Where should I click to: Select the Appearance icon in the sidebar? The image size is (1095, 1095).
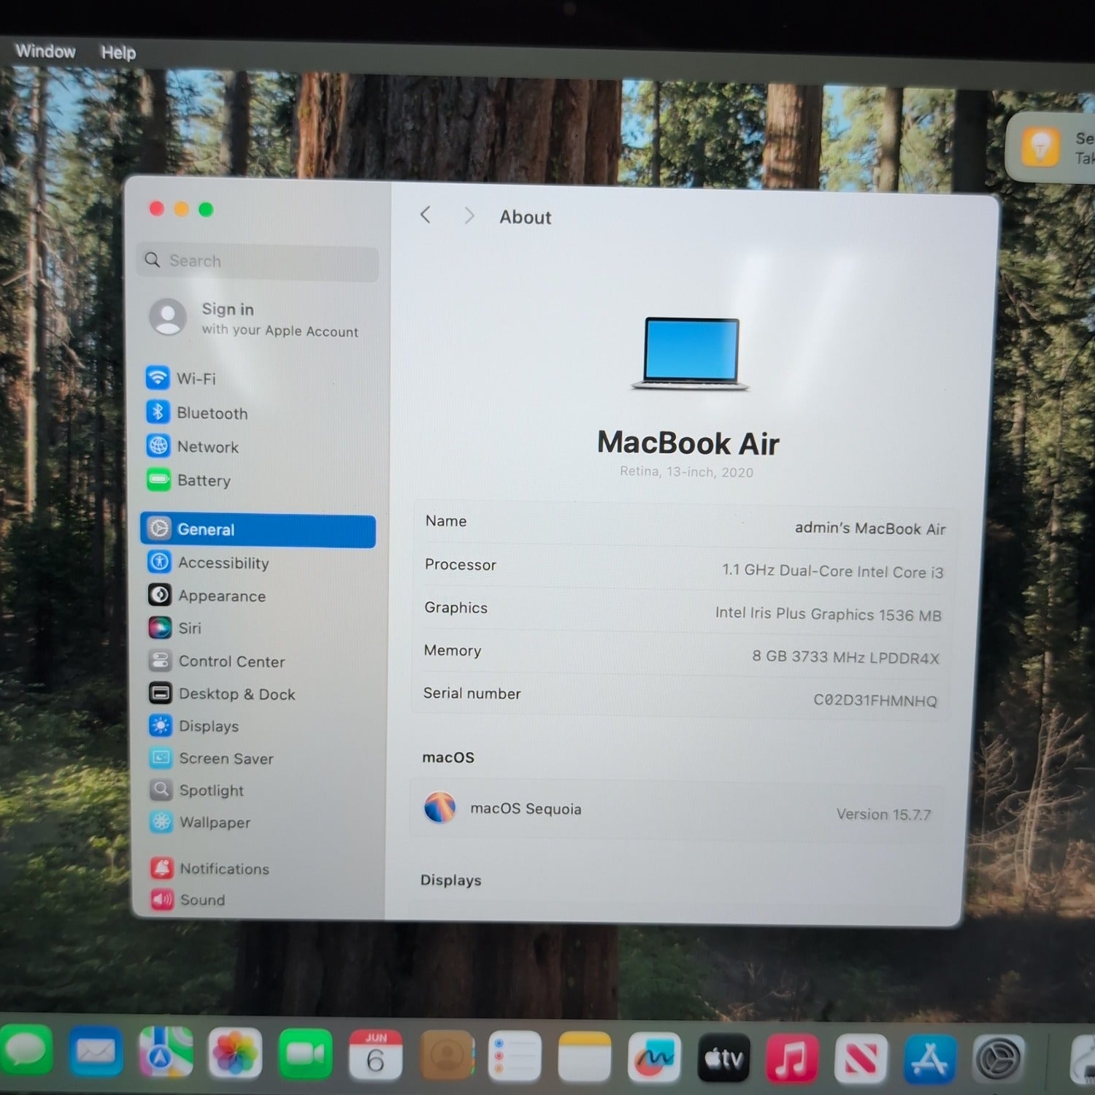point(160,595)
